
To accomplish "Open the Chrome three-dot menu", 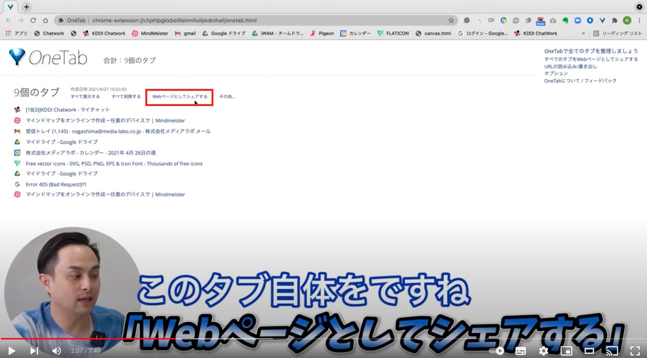I will tap(639, 20).
